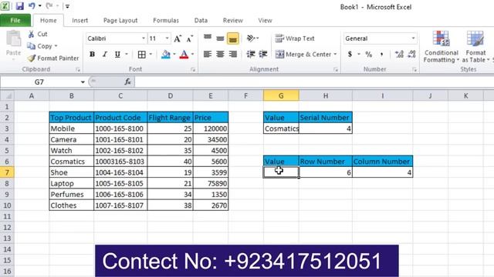Click inside the formula bar

pos(314,82)
